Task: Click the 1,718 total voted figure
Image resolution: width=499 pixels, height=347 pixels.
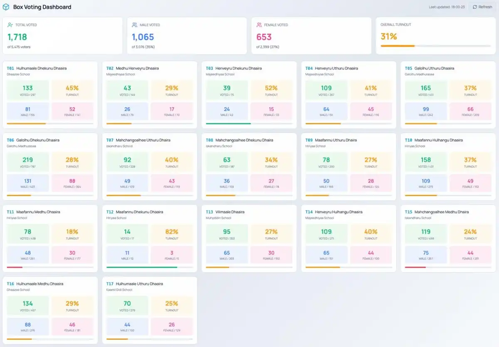Action: click(x=17, y=37)
